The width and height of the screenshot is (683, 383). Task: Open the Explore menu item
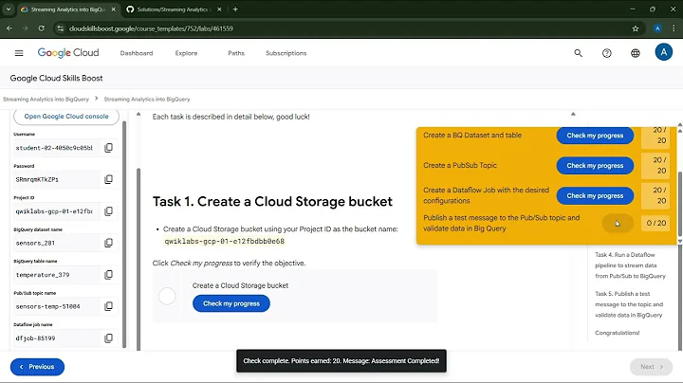[x=186, y=53]
